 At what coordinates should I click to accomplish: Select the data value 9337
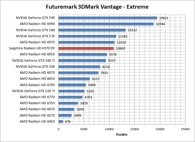pyautogui.click(x=112, y=61)
